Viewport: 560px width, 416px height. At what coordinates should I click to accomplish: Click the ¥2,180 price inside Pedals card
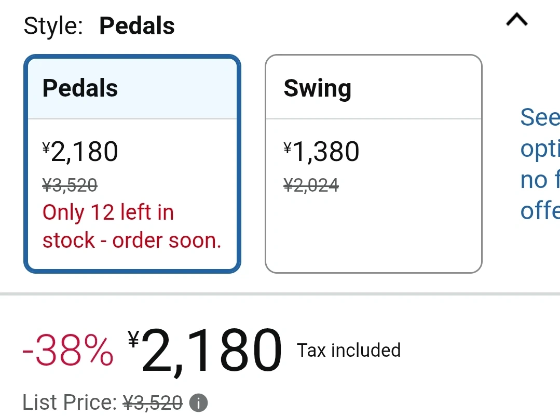coord(80,152)
